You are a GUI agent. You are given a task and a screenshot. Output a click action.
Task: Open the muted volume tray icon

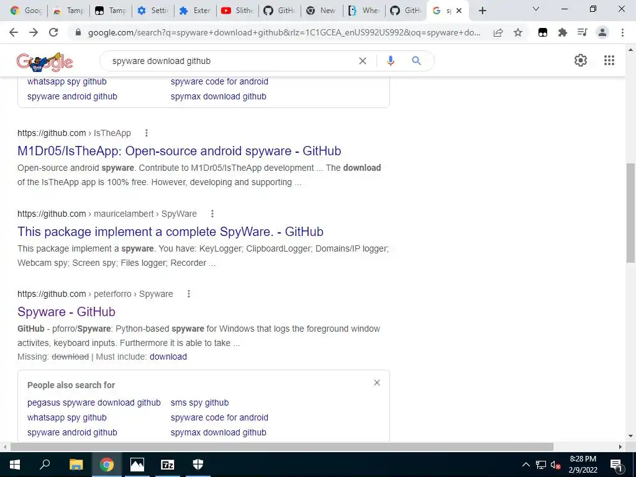555,465
